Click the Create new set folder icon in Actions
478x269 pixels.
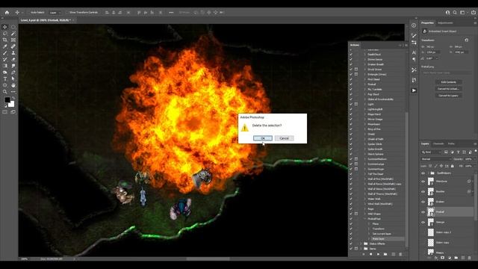click(x=385, y=254)
